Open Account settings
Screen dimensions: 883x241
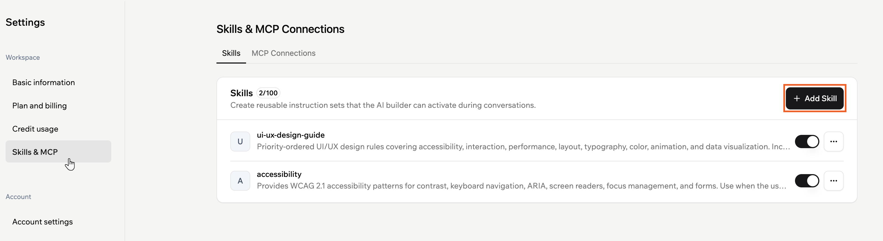43,221
